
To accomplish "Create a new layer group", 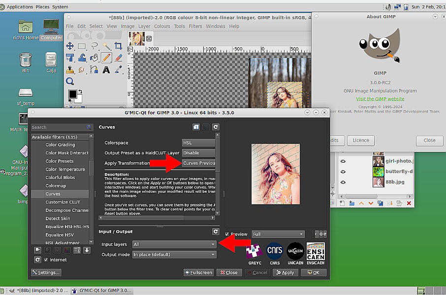I will (351, 203).
